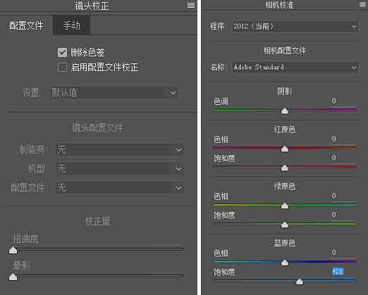Image resolution: width=368 pixels, height=295 pixels.
Task: Click the highlighted 蓝原色 饱和度 value field
Action: (338, 272)
